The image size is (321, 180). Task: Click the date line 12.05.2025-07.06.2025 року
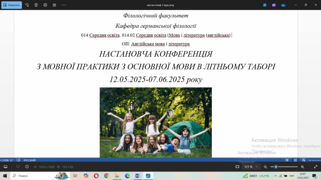coord(156,79)
